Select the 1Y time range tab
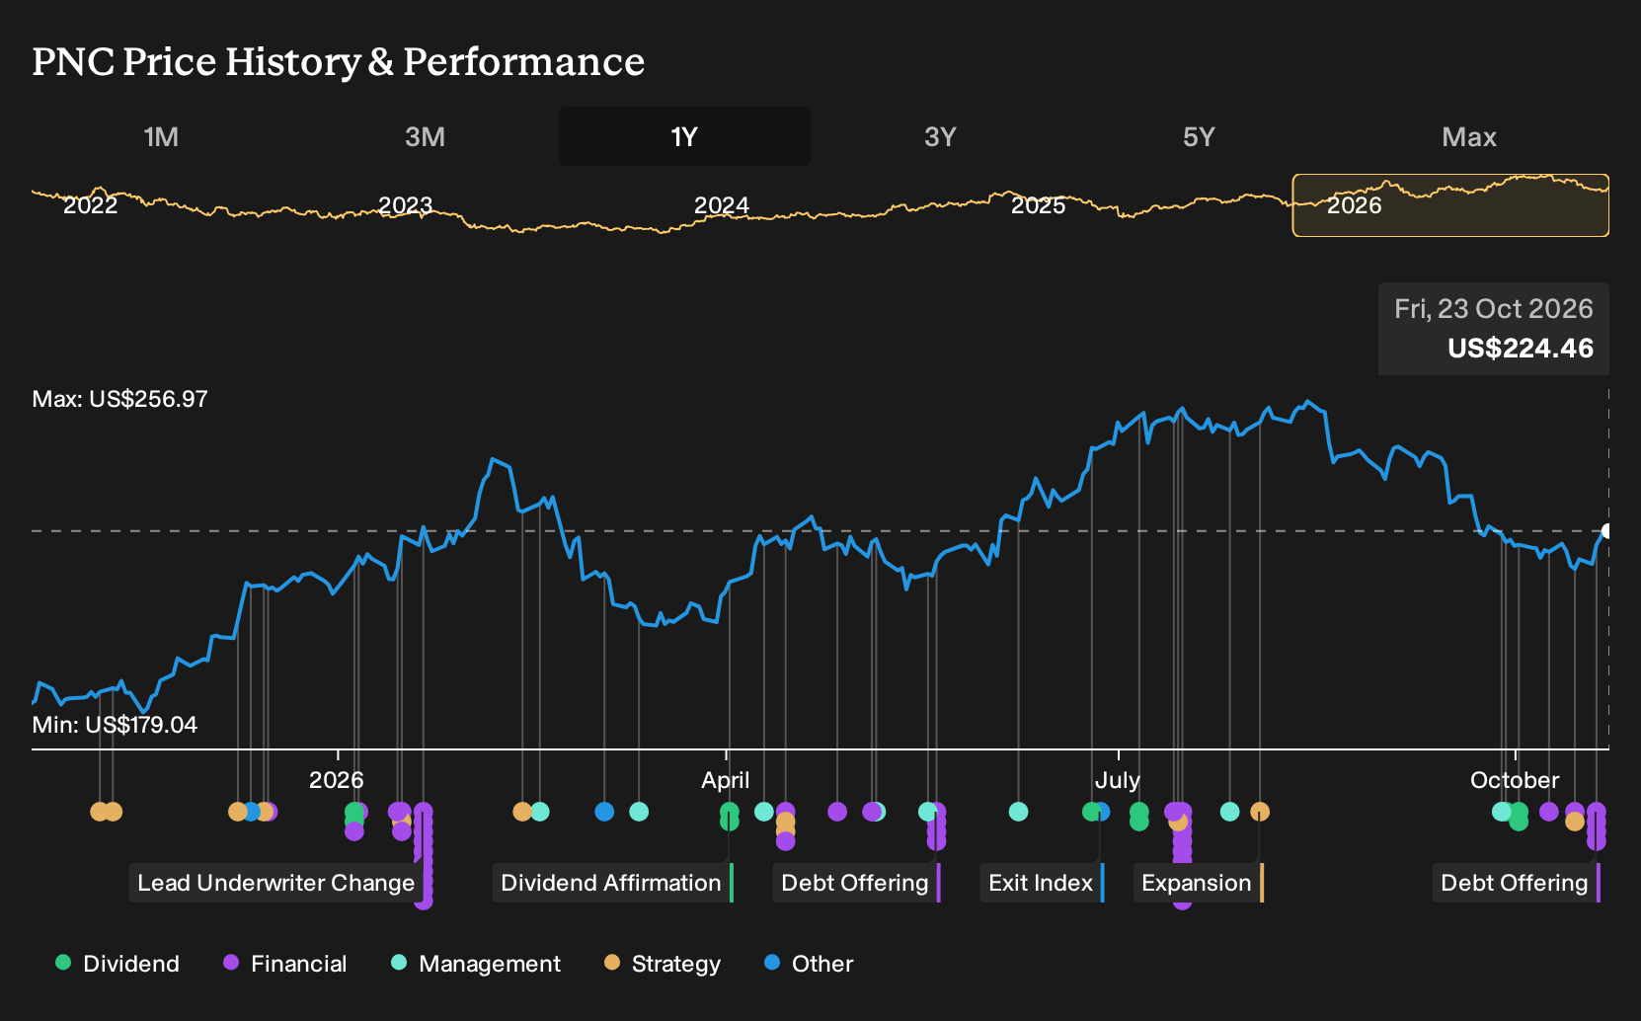This screenshot has width=1641, height=1021. [x=685, y=136]
